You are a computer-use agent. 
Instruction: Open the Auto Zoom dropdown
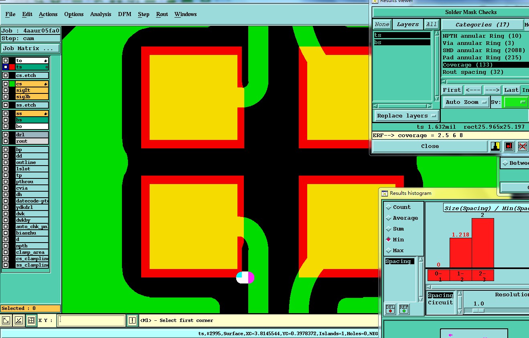pos(466,102)
